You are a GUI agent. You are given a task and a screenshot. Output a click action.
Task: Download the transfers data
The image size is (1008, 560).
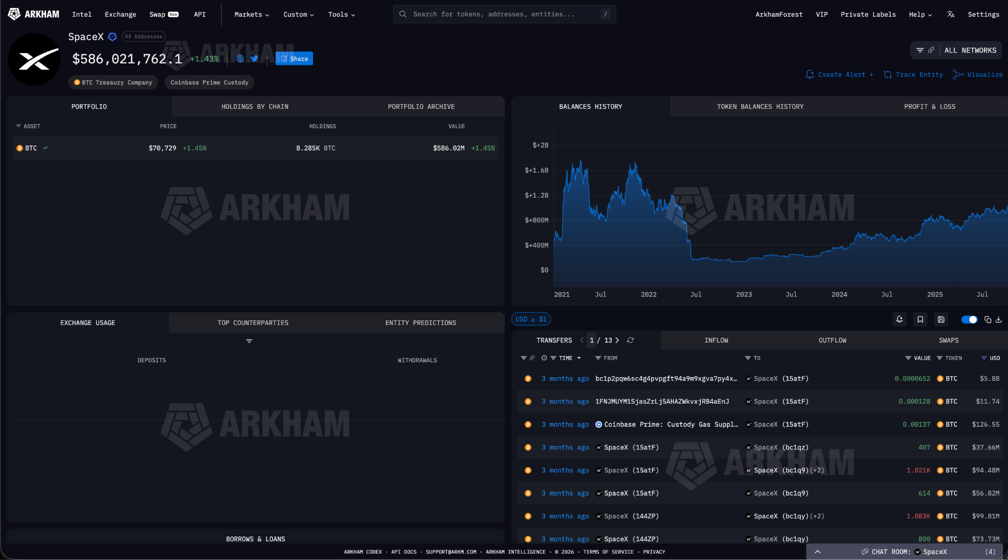(998, 320)
